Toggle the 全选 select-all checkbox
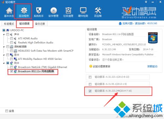Screen dimensions: 164x119 click(7, 111)
